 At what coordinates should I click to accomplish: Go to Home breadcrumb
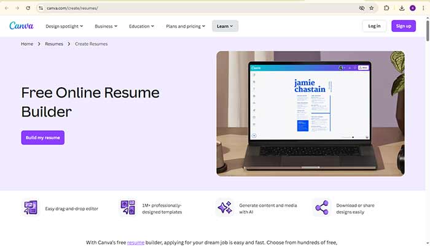pos(27,44)
